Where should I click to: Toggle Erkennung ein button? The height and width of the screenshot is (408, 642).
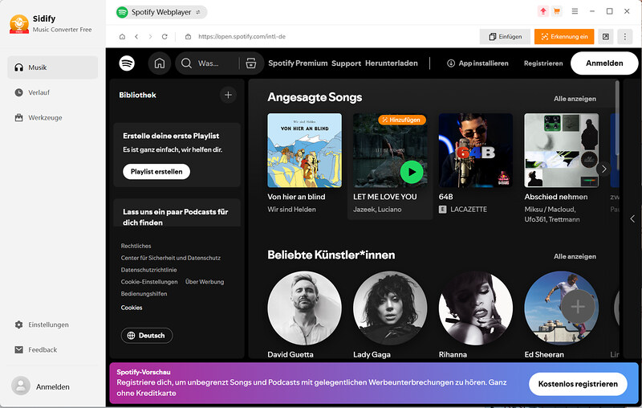(x=564, y=36)
